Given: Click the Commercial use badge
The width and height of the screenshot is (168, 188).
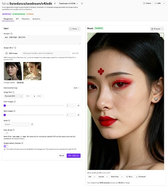Looking at the screenshot, I should coord(19,14).
